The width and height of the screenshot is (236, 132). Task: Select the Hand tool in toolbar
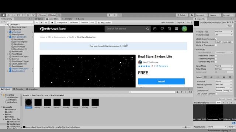pos(4,15)
